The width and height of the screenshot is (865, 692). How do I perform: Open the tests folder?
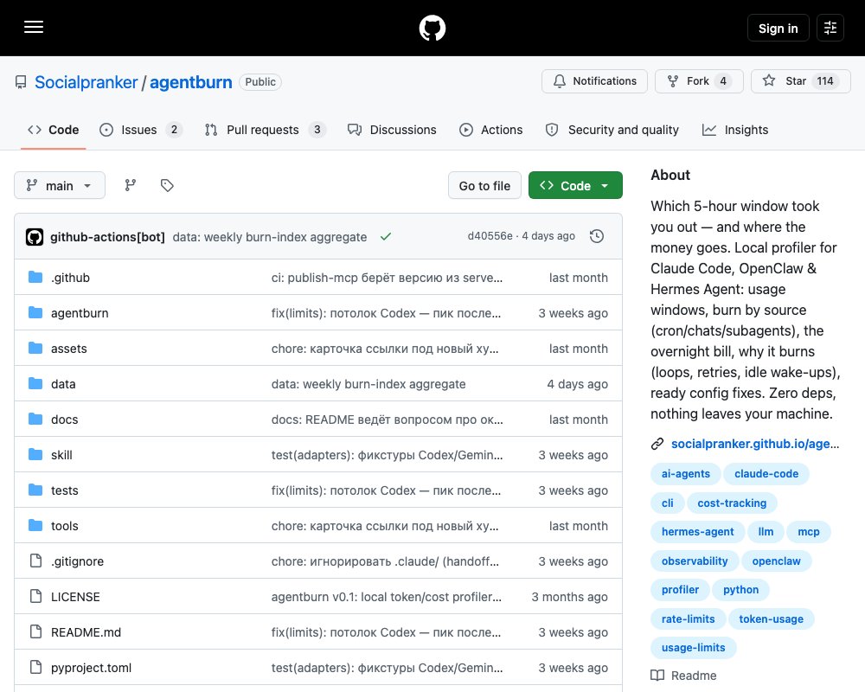coord(65,490)
